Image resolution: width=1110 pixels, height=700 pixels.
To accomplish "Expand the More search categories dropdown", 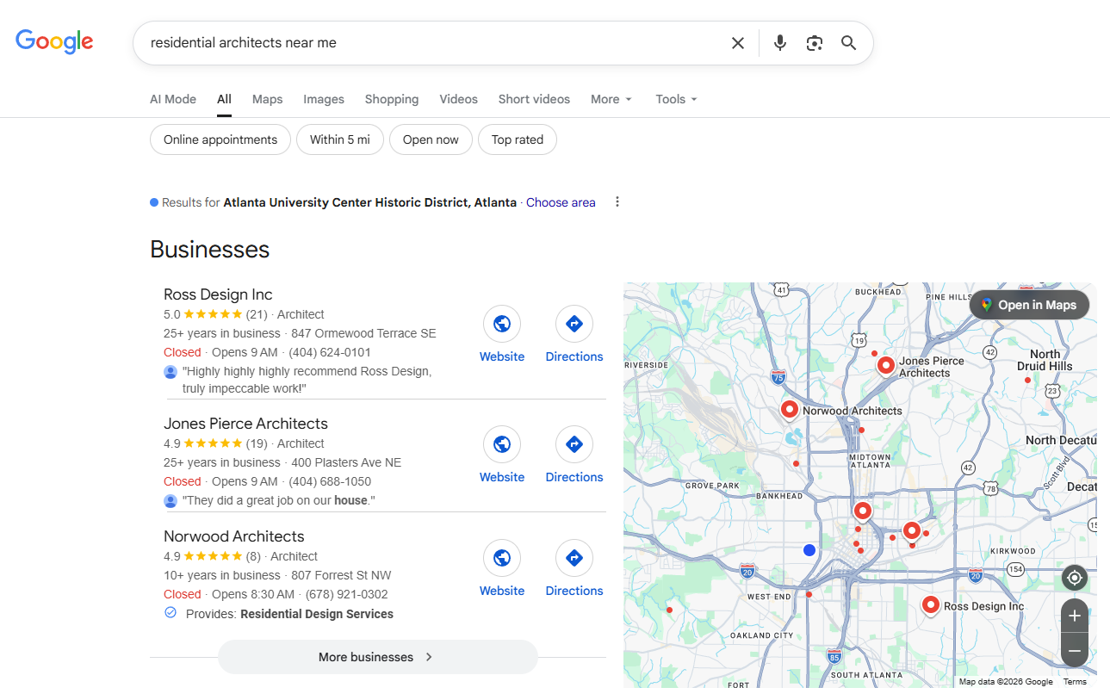I will 611,99.
